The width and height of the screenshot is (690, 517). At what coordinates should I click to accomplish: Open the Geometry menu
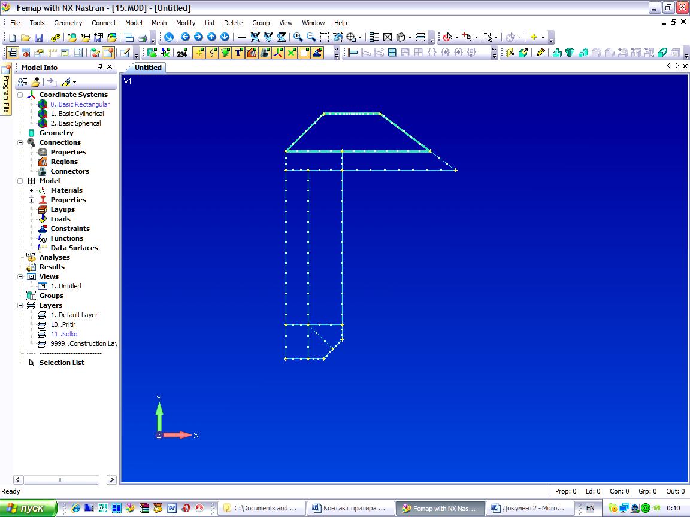pyautogui.click(x=68, y=23)
